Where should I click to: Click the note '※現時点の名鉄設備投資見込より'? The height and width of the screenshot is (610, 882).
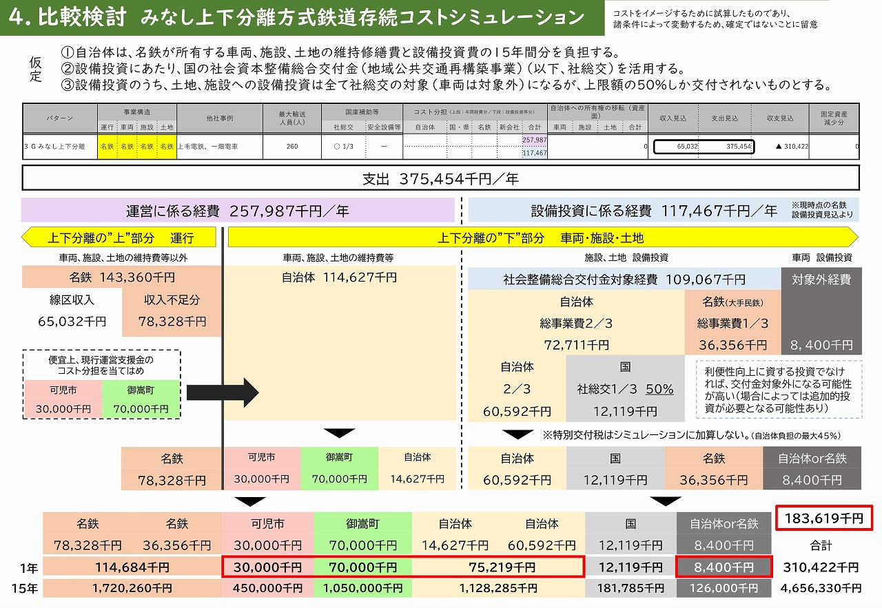tap(823, 209)
